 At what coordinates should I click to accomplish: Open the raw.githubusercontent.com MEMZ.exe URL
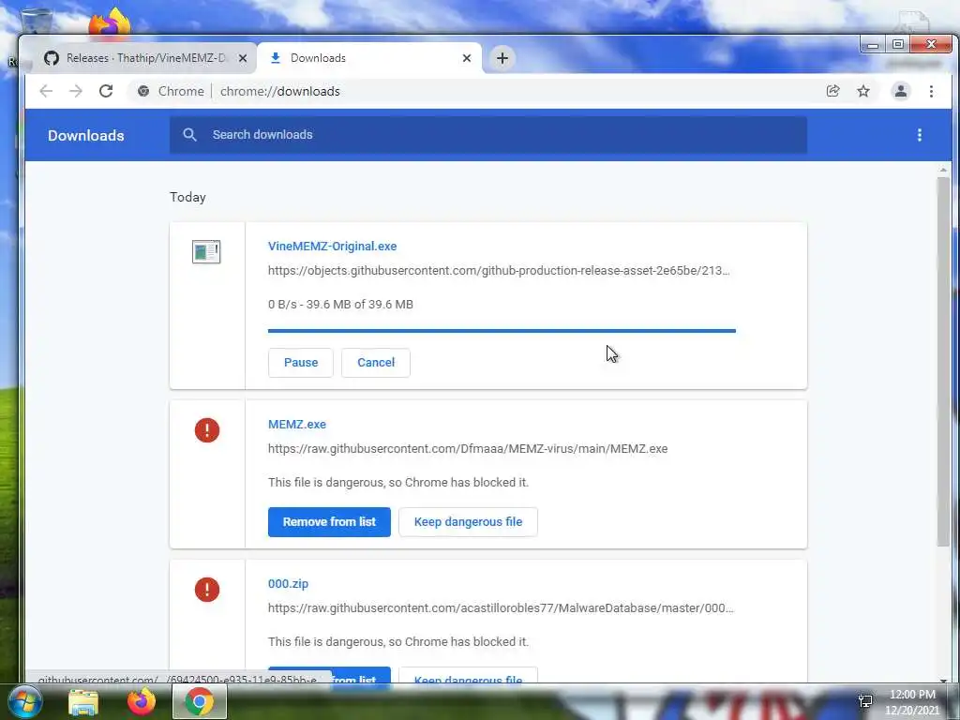[468, 449]
